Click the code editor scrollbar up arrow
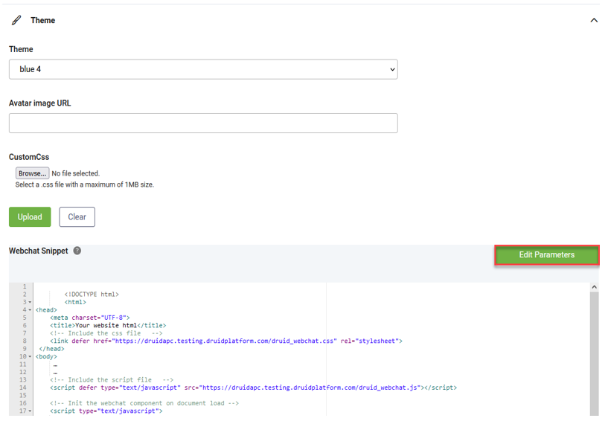 (x=594, y=287)
